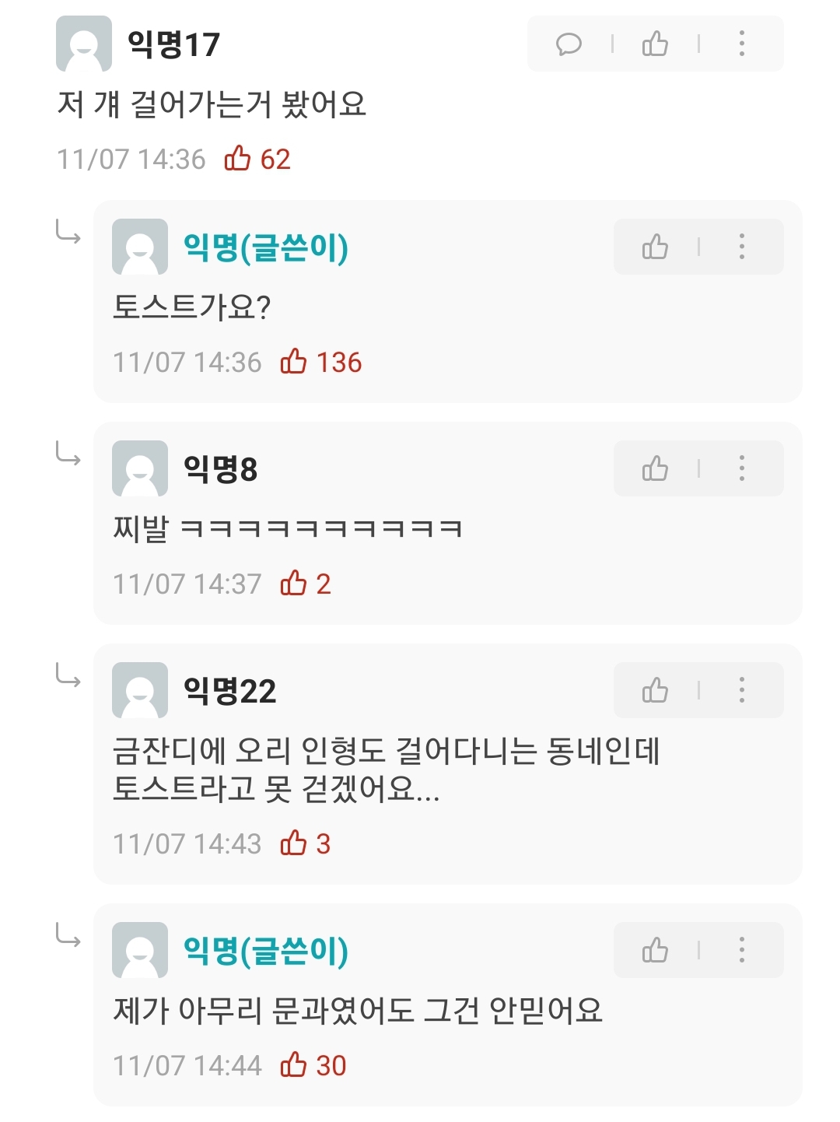Select the comment text '저 개 걸어가는거 봤어요'
Image resolution: width=840 pixels, height=1122 pixels.
(x=212, y=104)
